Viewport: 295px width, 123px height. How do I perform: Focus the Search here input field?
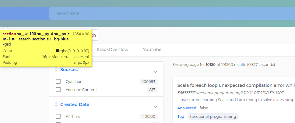click(x=170, y=13)
